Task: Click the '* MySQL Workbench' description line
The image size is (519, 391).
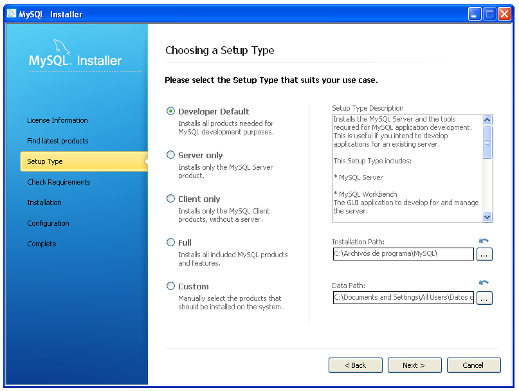Action: [365, 194]
